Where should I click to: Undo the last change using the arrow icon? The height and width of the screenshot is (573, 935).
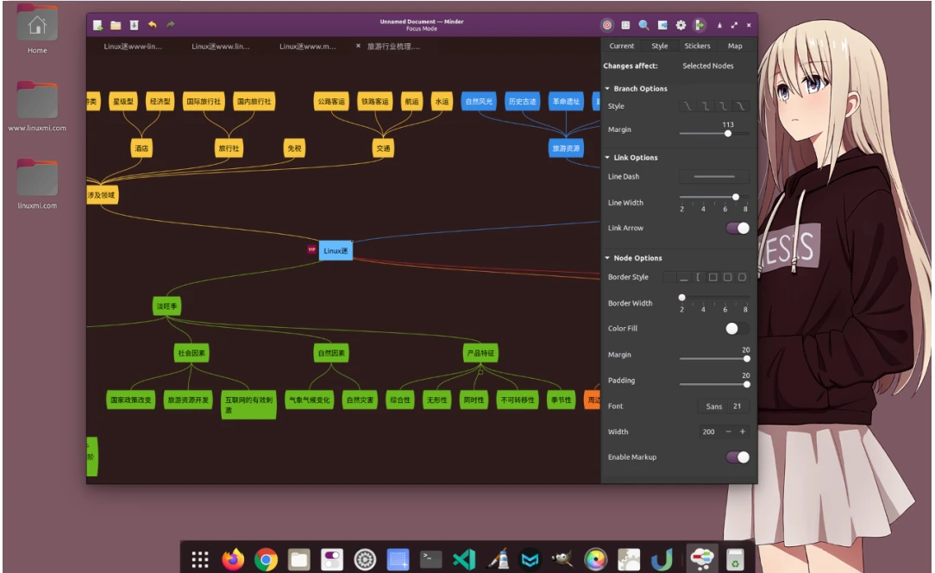pyautogui.click(x=153, y=25)
